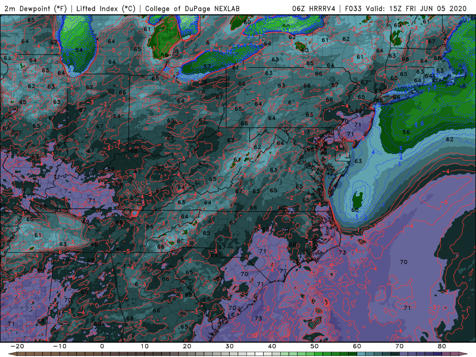Click the '60' value beside the offshore green patch
The image size is (476, 357).
[x=355, y=210]
